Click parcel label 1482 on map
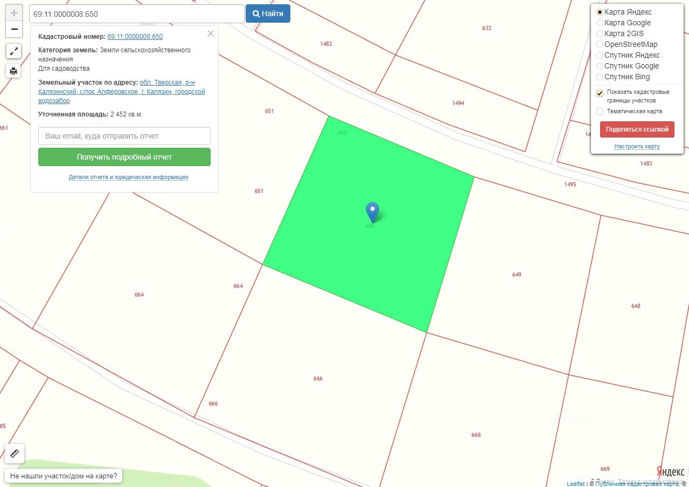This screenshot has width=689, height=487. point(326,44)
